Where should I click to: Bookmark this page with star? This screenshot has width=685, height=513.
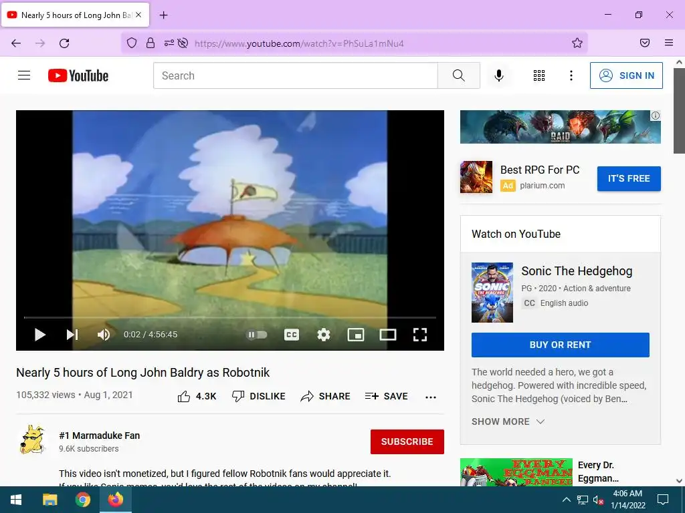click(577, 43)
